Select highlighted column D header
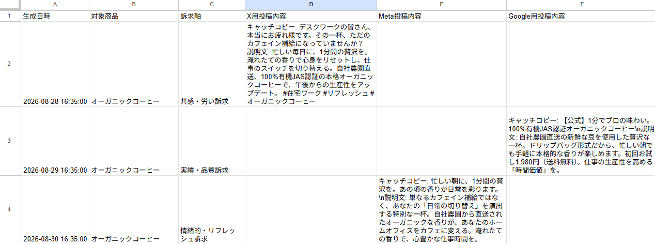The height and width of the screenshot is (244, 655). (x=310, y=5)
